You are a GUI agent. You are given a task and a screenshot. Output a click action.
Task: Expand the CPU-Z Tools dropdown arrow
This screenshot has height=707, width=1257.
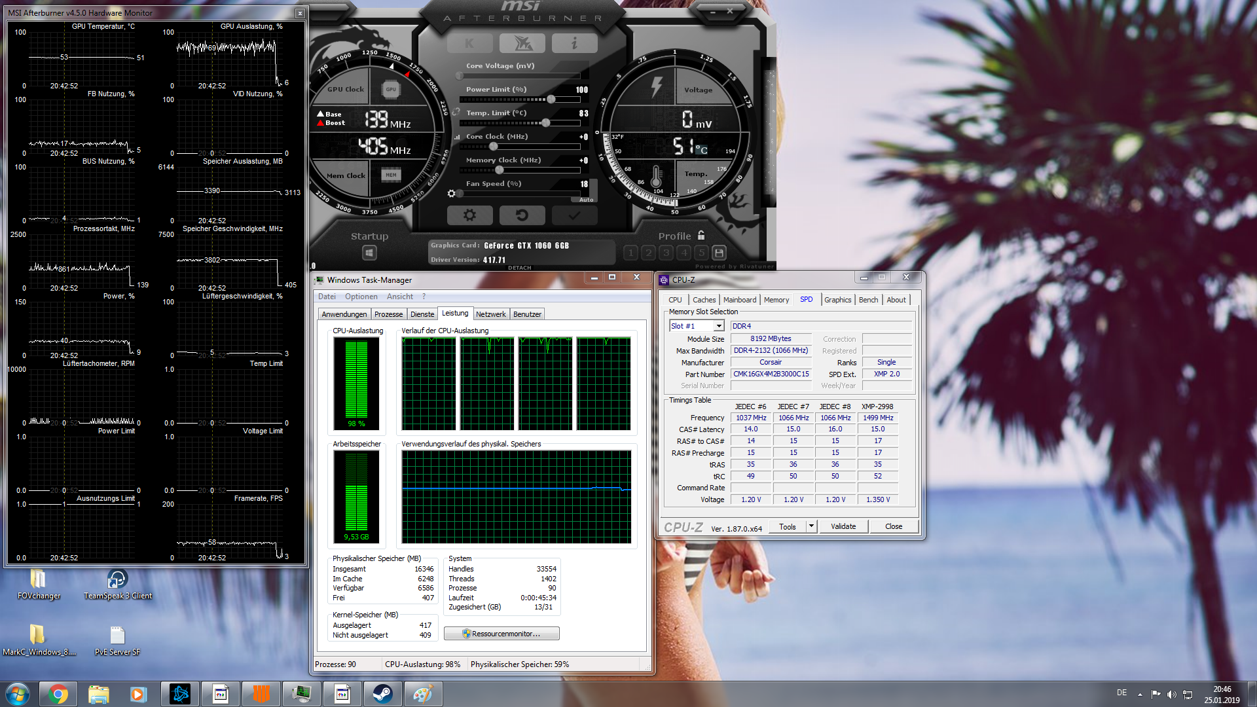811,526
